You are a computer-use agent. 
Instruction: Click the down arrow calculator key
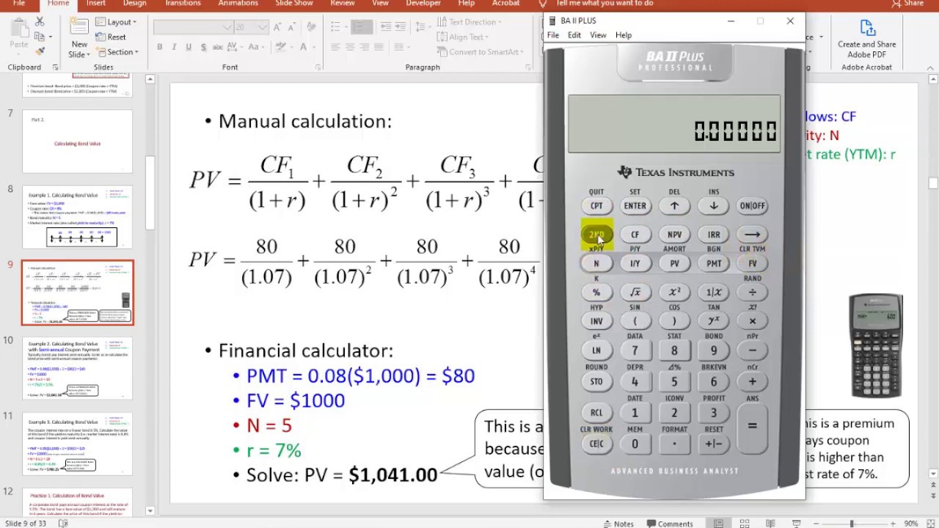click(713, 206)
